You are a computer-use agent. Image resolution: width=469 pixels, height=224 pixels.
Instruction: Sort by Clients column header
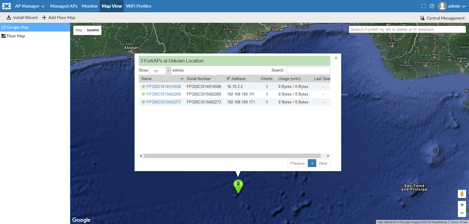click(266, 79)
